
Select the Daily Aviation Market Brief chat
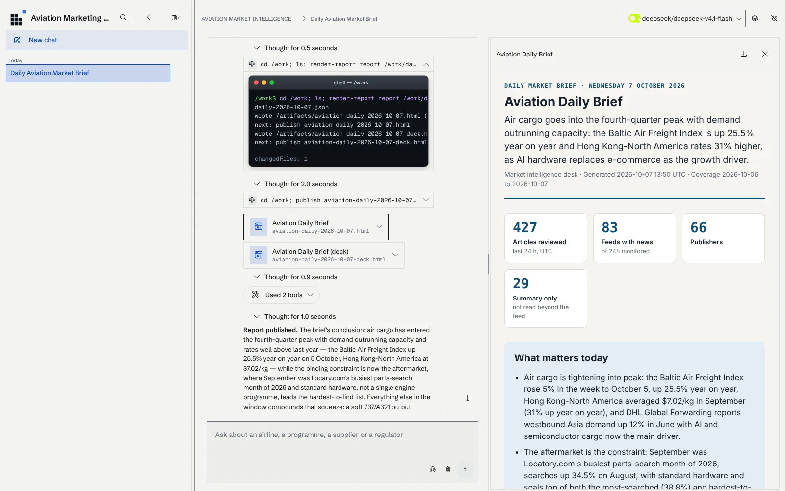coord(88,73)
